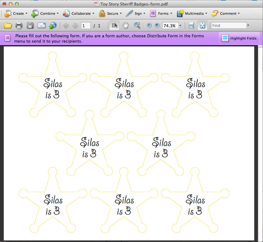The height and width of the screenshot is (242, 263).
Task: Open the Combine menu label
Action: click(x=48, y=13)
